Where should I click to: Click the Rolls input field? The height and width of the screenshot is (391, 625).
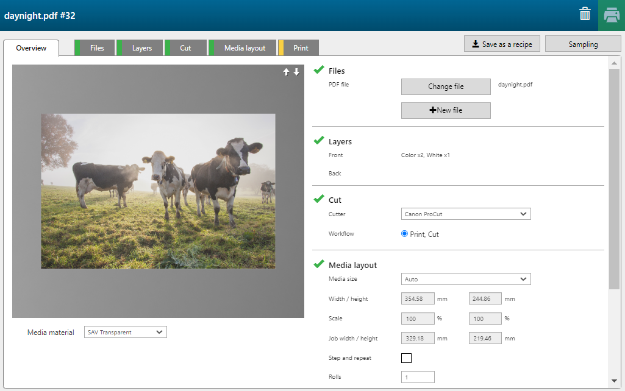(418, 377)
